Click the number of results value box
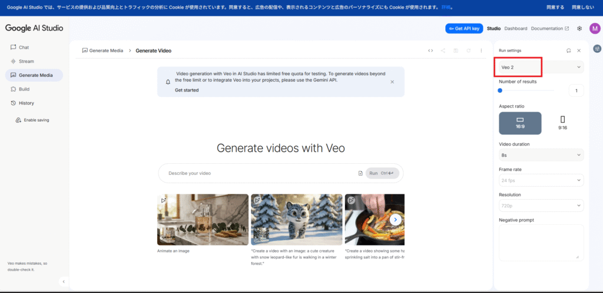The height and width of the screenshot is (293, 603). click(576, 91)
